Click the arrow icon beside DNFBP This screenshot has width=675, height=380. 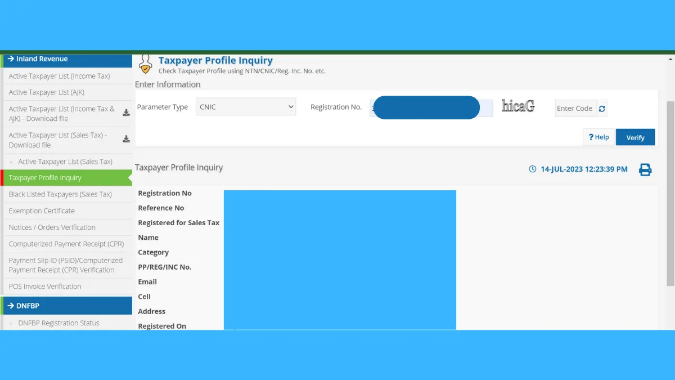click(x=11, y=306)
